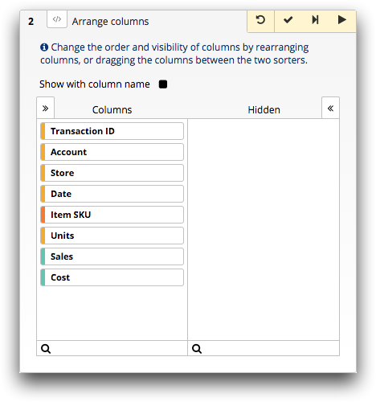Toggle Show with column name checkbox

163,84
